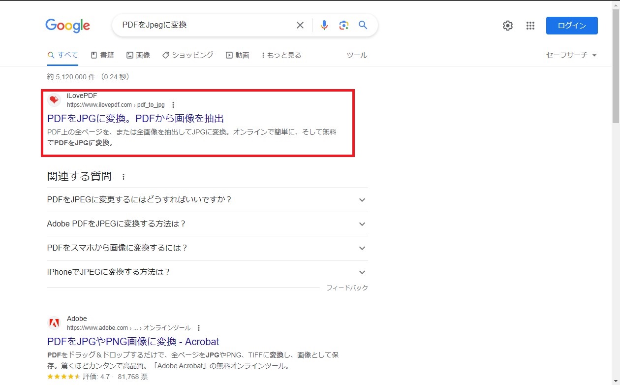This screenshot has height=385, width=620.
Task: Click the iLovePDF site name text
Action: point(82,96)
